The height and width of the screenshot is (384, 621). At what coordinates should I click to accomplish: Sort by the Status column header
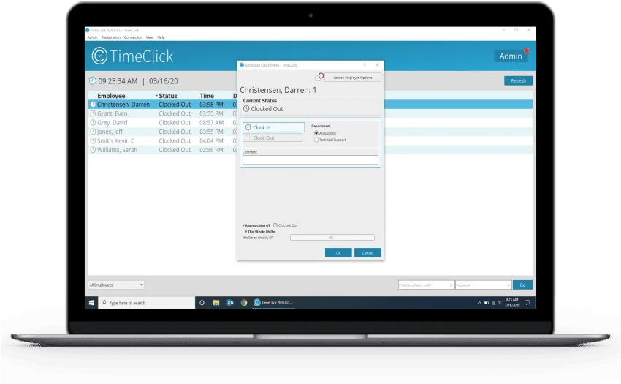pyautogui.click(x=168, y=96)
